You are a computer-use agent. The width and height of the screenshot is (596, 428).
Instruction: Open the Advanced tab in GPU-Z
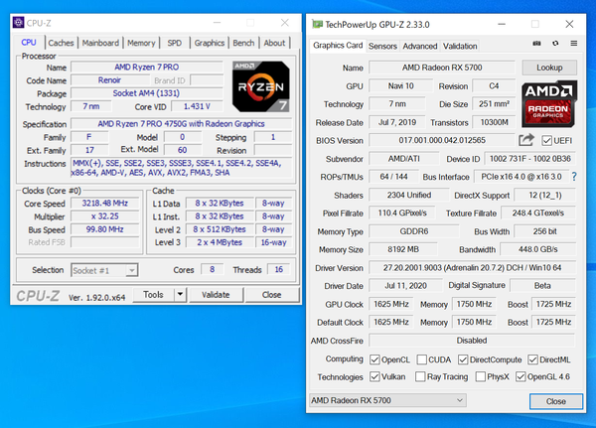[x=419, y=46]
